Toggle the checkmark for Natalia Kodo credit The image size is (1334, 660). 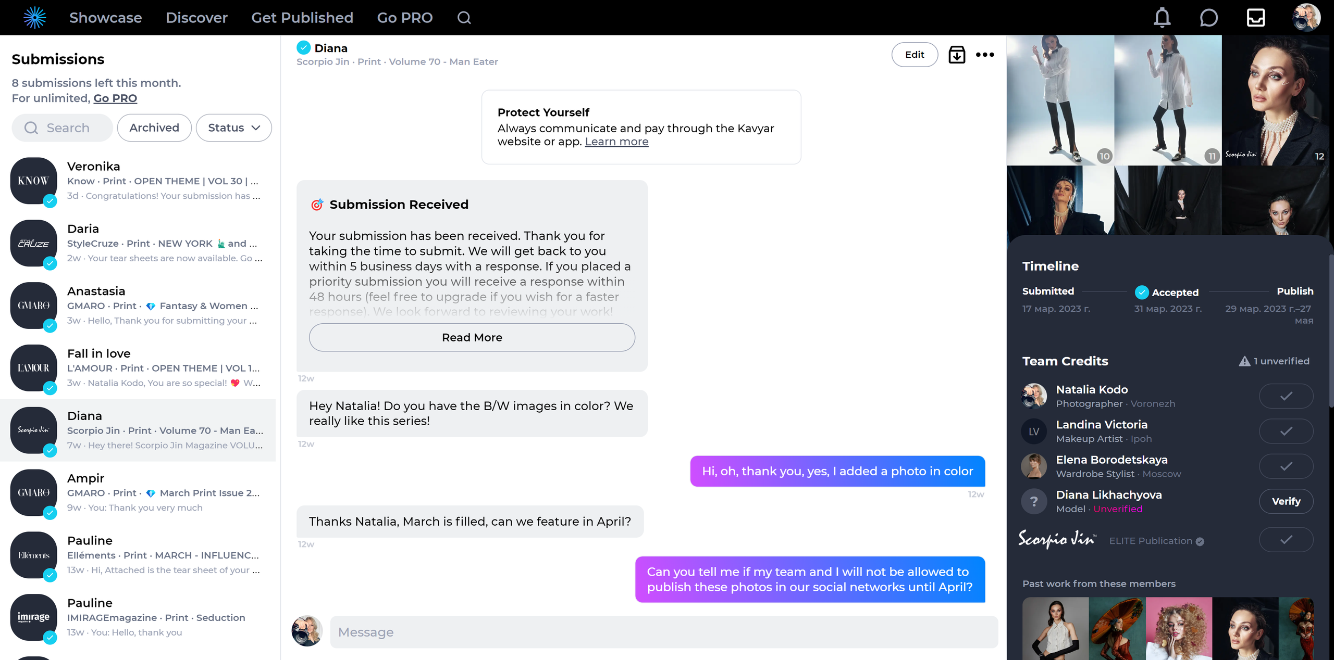1286,396
